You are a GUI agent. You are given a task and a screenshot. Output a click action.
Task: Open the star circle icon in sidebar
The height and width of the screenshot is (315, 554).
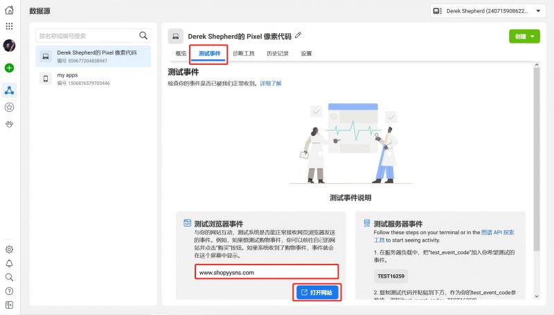(9, 108)
